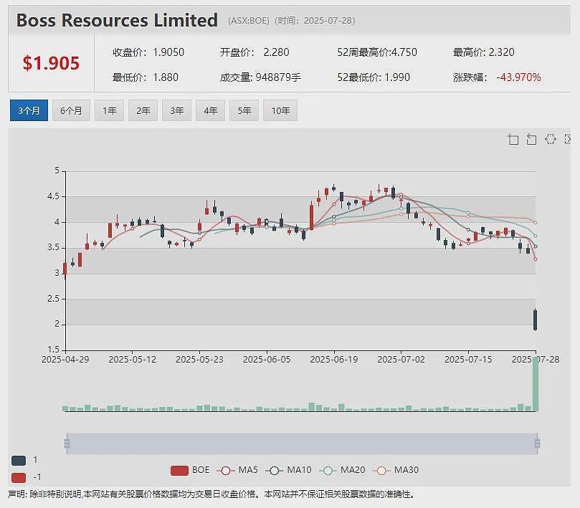Viewport: 580px width, 508px height.
Task: Click the 声明 disclaimer text at bottom
Action: (211, 494)
